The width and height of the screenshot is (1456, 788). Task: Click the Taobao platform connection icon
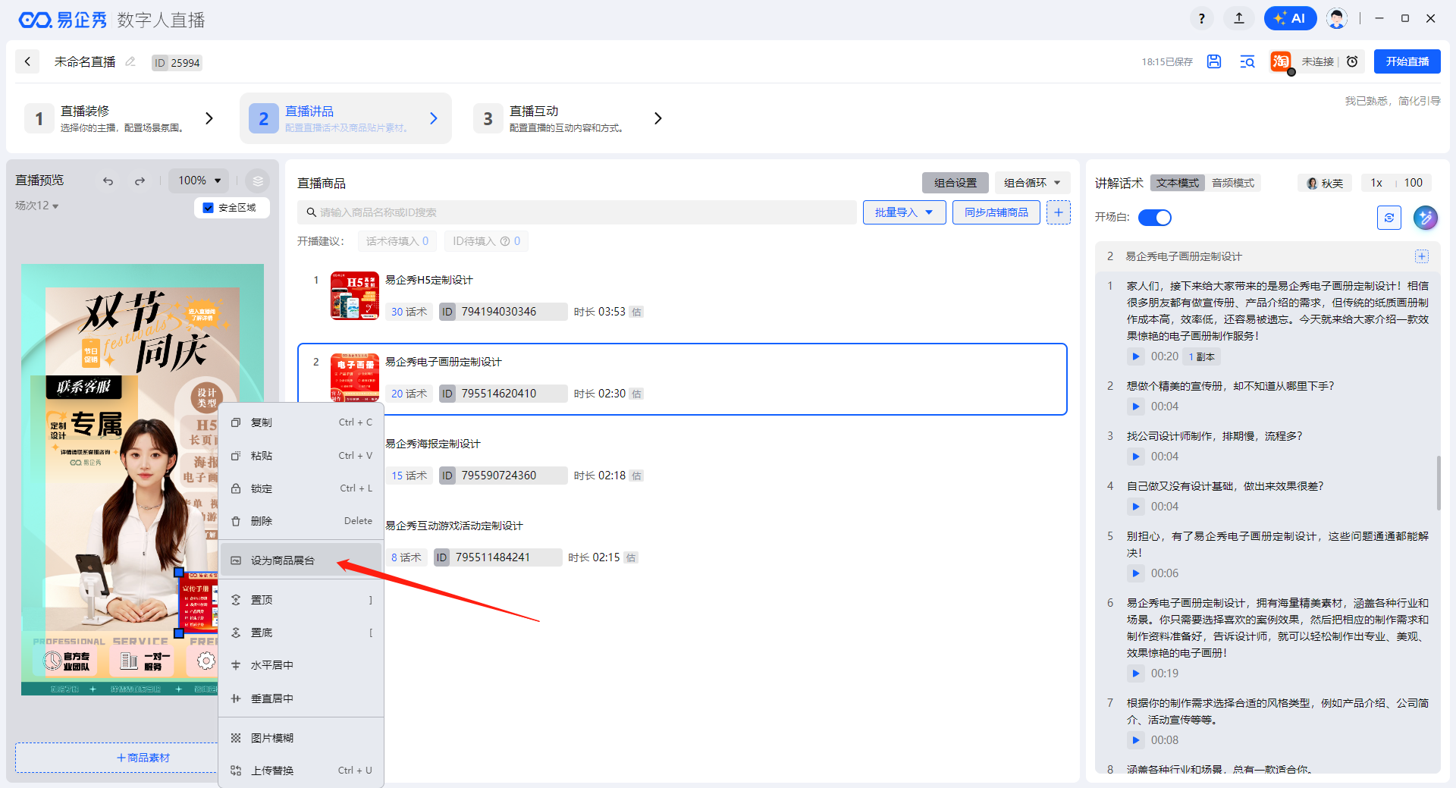(1281, 62)
